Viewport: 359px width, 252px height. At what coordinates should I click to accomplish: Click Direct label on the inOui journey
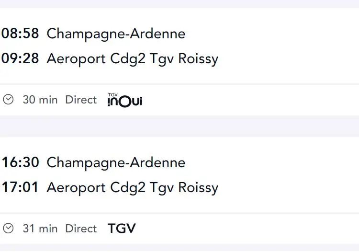pos(81,100)
